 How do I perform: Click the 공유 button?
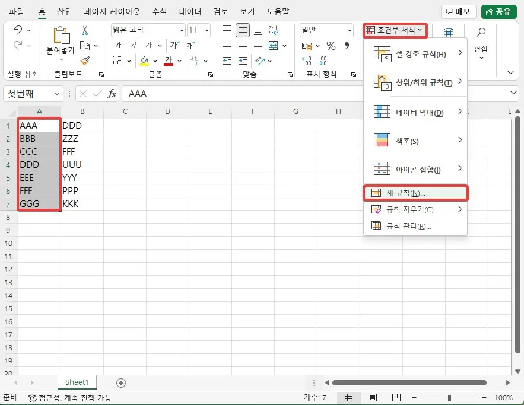(498, 11)
